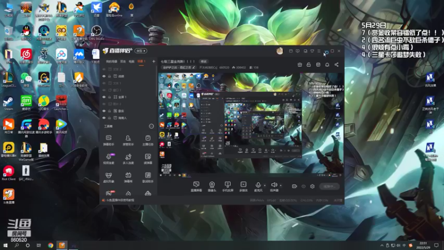The image size is (444, 250).
Task: Open the 弹幕秀 tool
Action: coord(128,177)
